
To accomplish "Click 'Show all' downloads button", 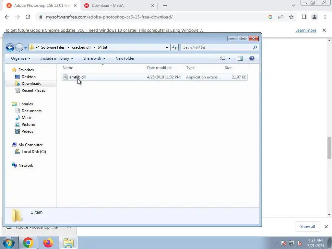I will (307, 227).
